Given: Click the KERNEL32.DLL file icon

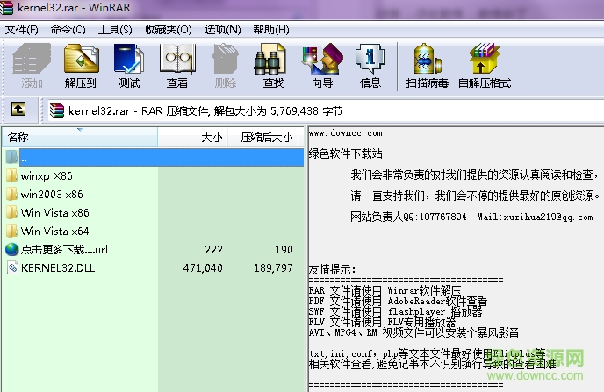Looking at the screenshot, I should click(x=12, y=267).
